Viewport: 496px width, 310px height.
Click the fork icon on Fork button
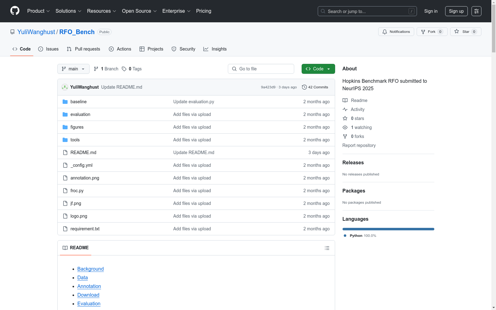tap(423, 32)
